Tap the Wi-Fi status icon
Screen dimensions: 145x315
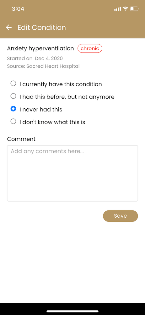point(125,9)
